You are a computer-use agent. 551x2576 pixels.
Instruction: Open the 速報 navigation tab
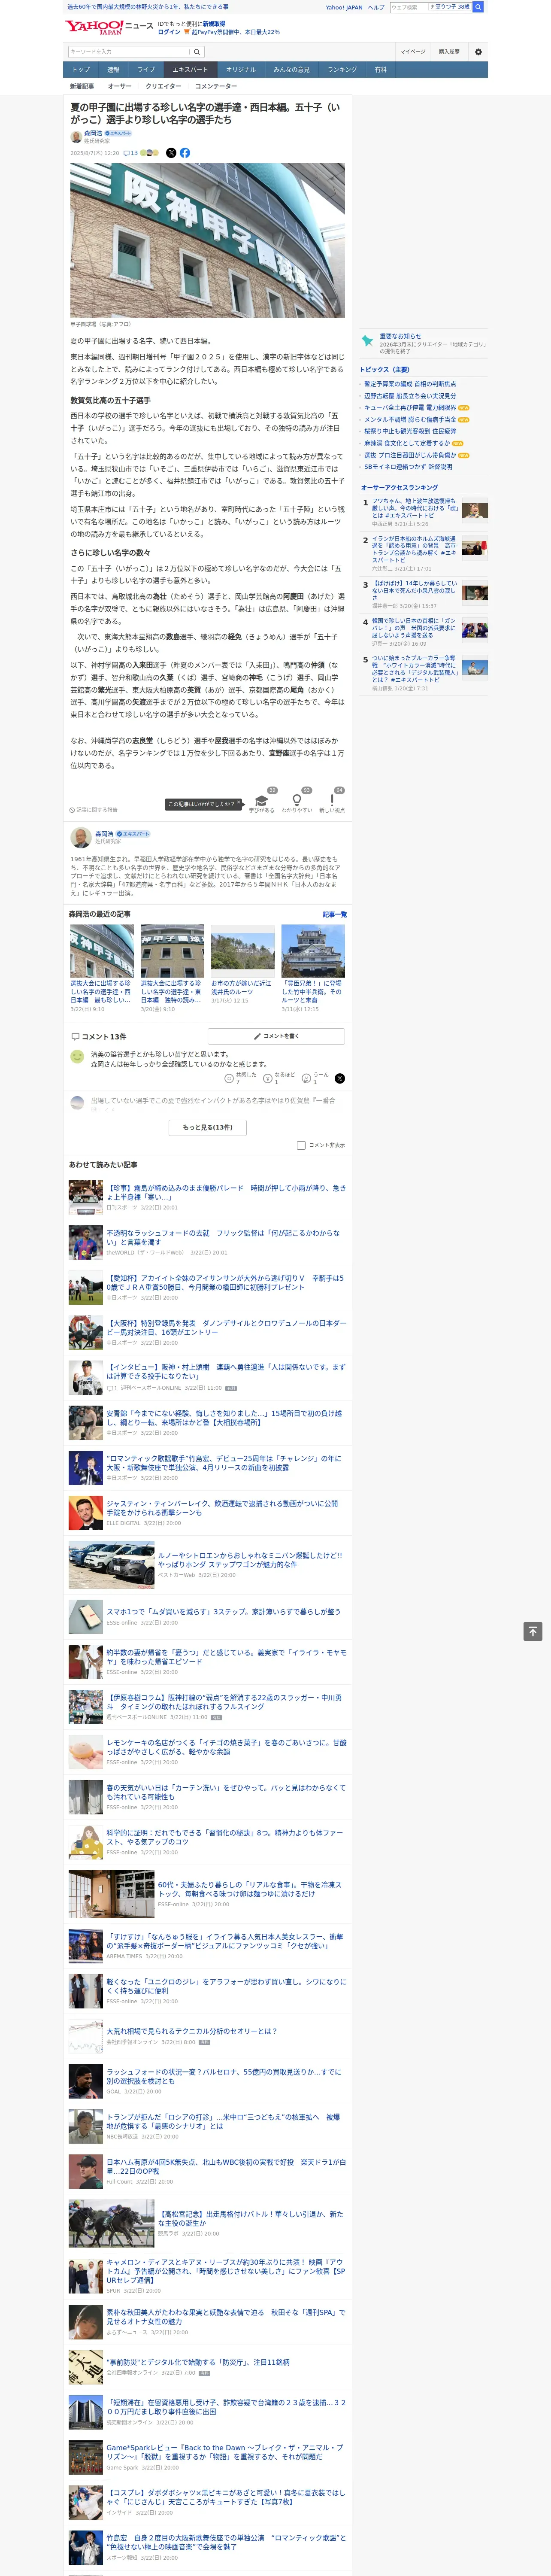click(113, 70)
